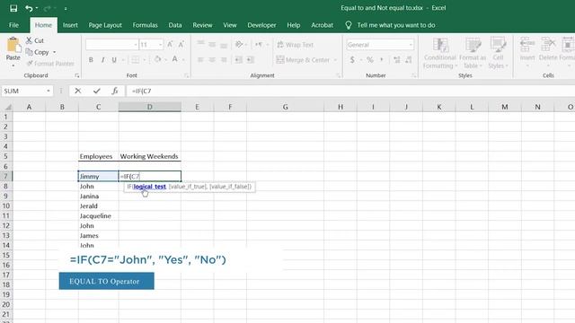Open Conditional Formatting menu
The height and width of the screenshot is (323, 575).
pyautogui.click(x=439, y=54)
